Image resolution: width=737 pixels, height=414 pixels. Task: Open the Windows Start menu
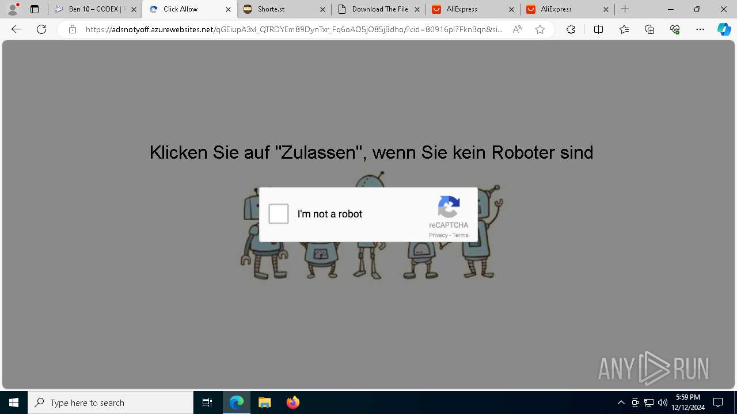14,402
